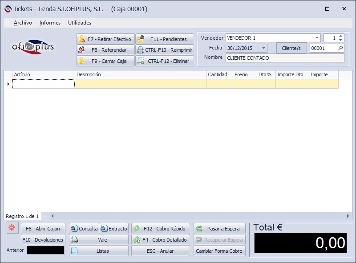Click F8 - Referenciar button
Image resolution: width=356 pixels, height=263 pixels.
pyautogui.click(x=105, y=50)
